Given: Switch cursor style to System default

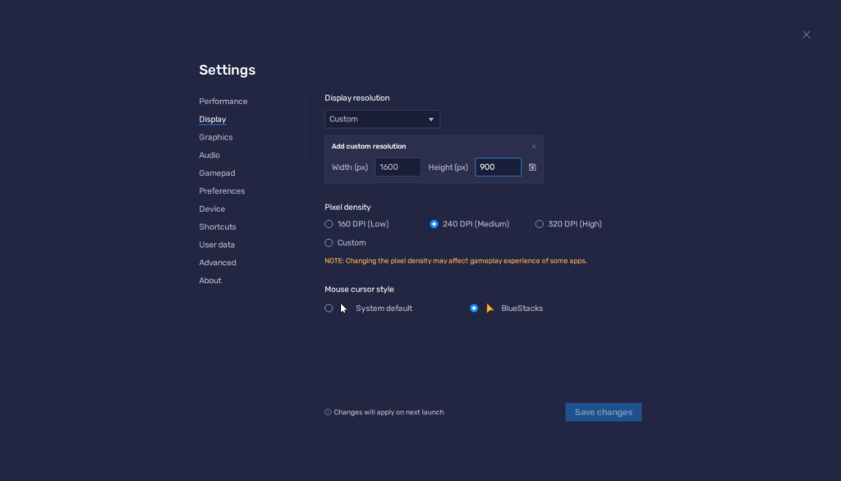Looking at the screenshot, I should pyautogui.click(x=329, y=308).
